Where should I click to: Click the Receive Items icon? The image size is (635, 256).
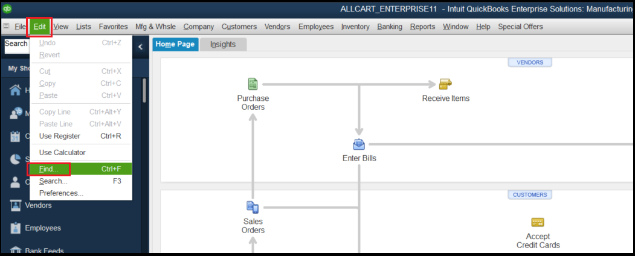pos(445,84)
